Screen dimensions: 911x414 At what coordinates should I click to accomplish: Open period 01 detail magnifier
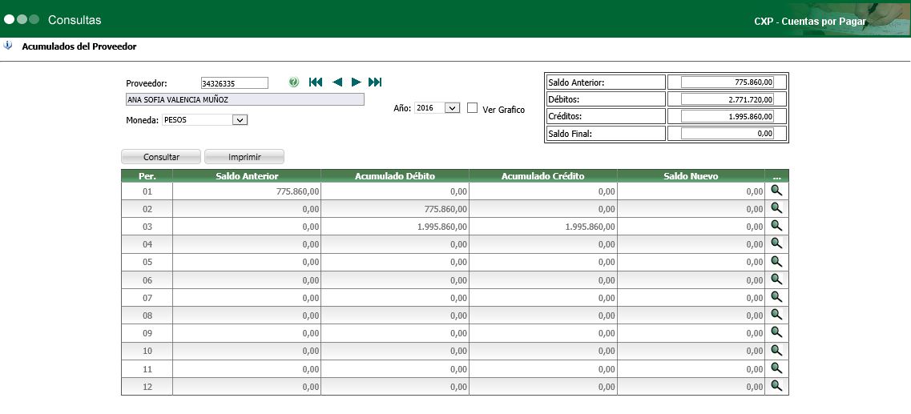tap(776, 191)
